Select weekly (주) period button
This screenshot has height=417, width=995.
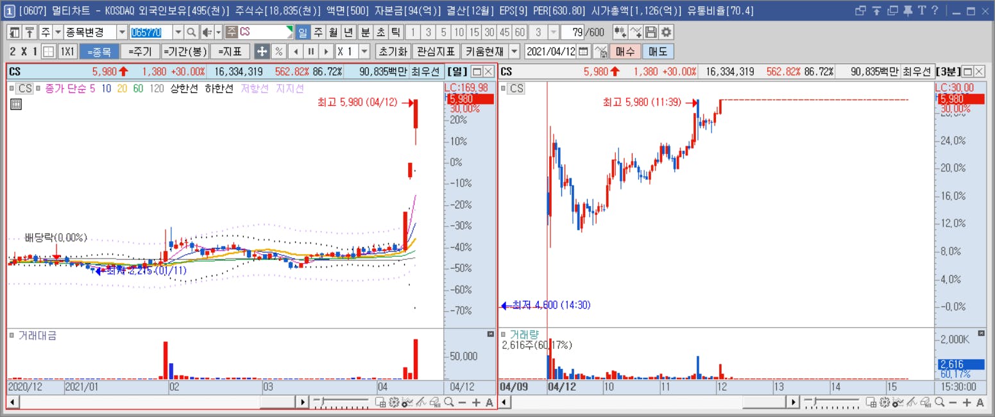(x=318, y=33)
